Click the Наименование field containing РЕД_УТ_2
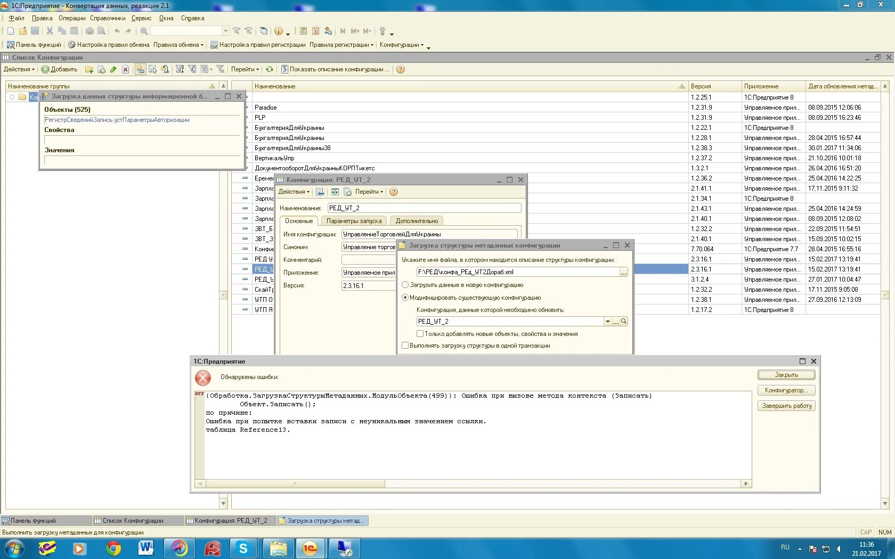The image size is (895, 559). point(424,208)
